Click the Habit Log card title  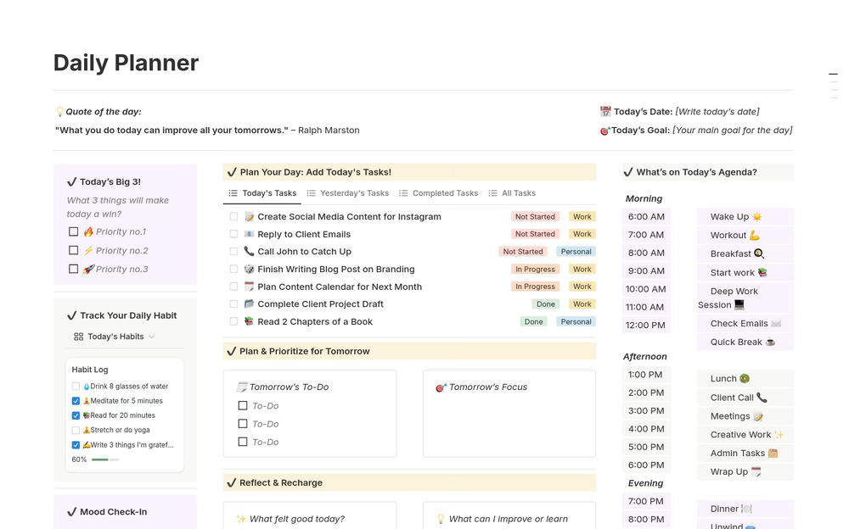tap(90, 370)
